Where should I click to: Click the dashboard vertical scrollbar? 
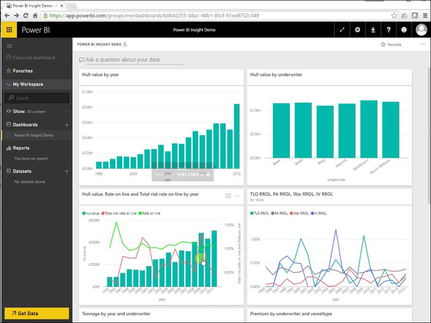tap(429, 136)
